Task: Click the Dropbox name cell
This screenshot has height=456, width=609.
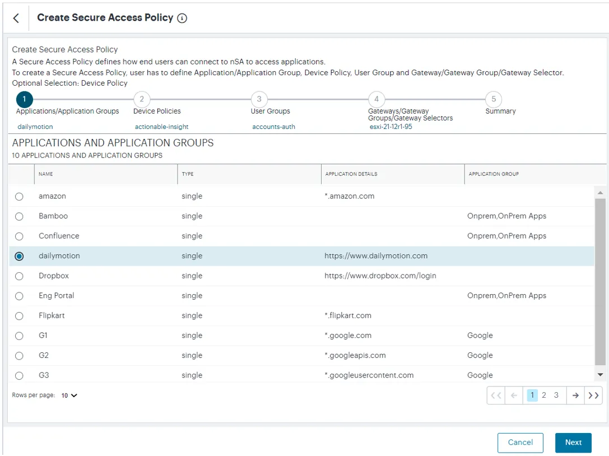Action: [54, 276]
